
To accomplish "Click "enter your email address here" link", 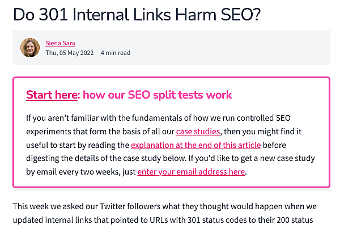I will click(x=191, y=171).
